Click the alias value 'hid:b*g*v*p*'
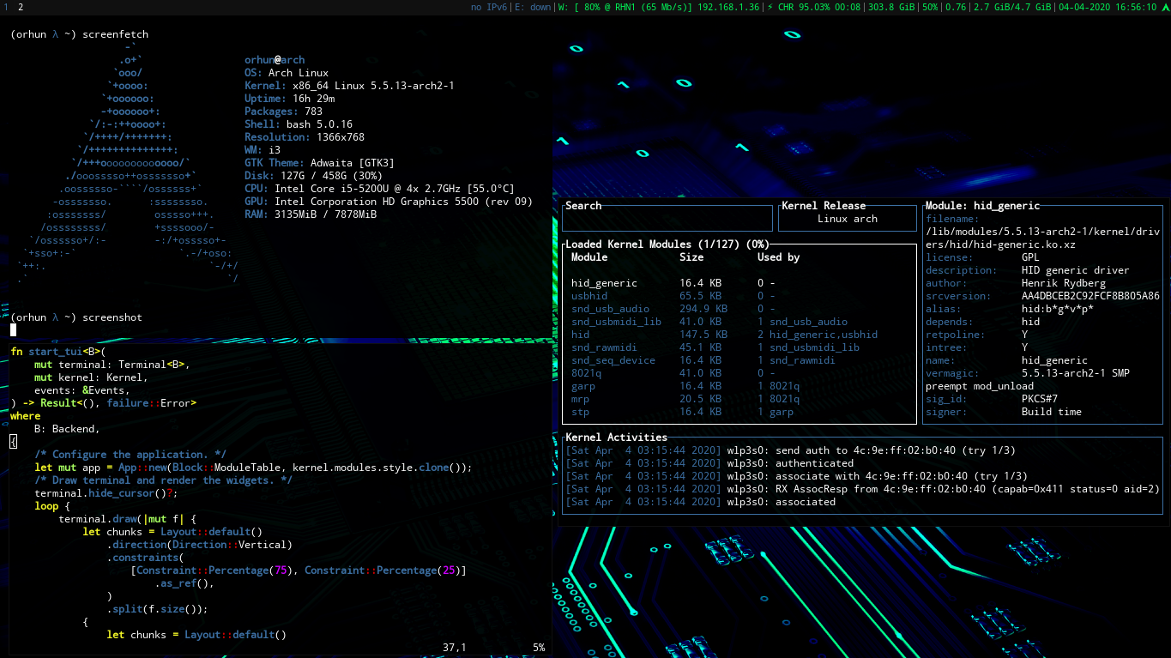The height and width of the screenshot is (658, 1171). tap(1058, 309)
